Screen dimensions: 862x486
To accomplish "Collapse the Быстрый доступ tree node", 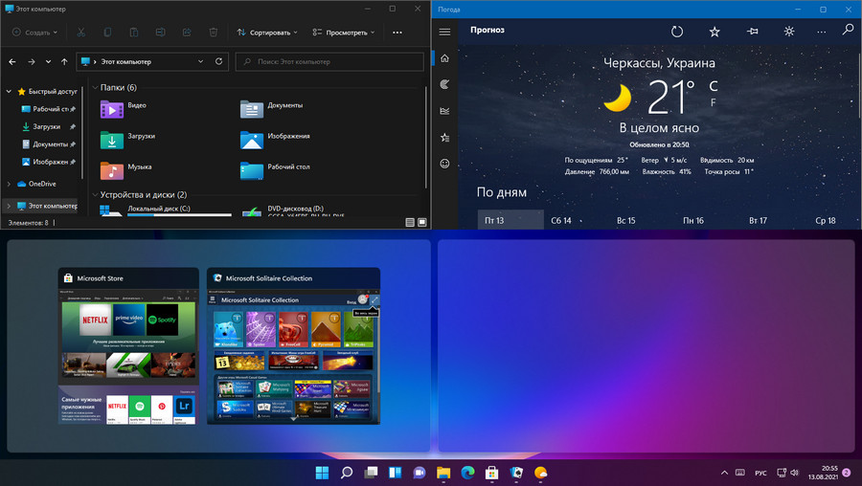I will [x=9, y=92].
